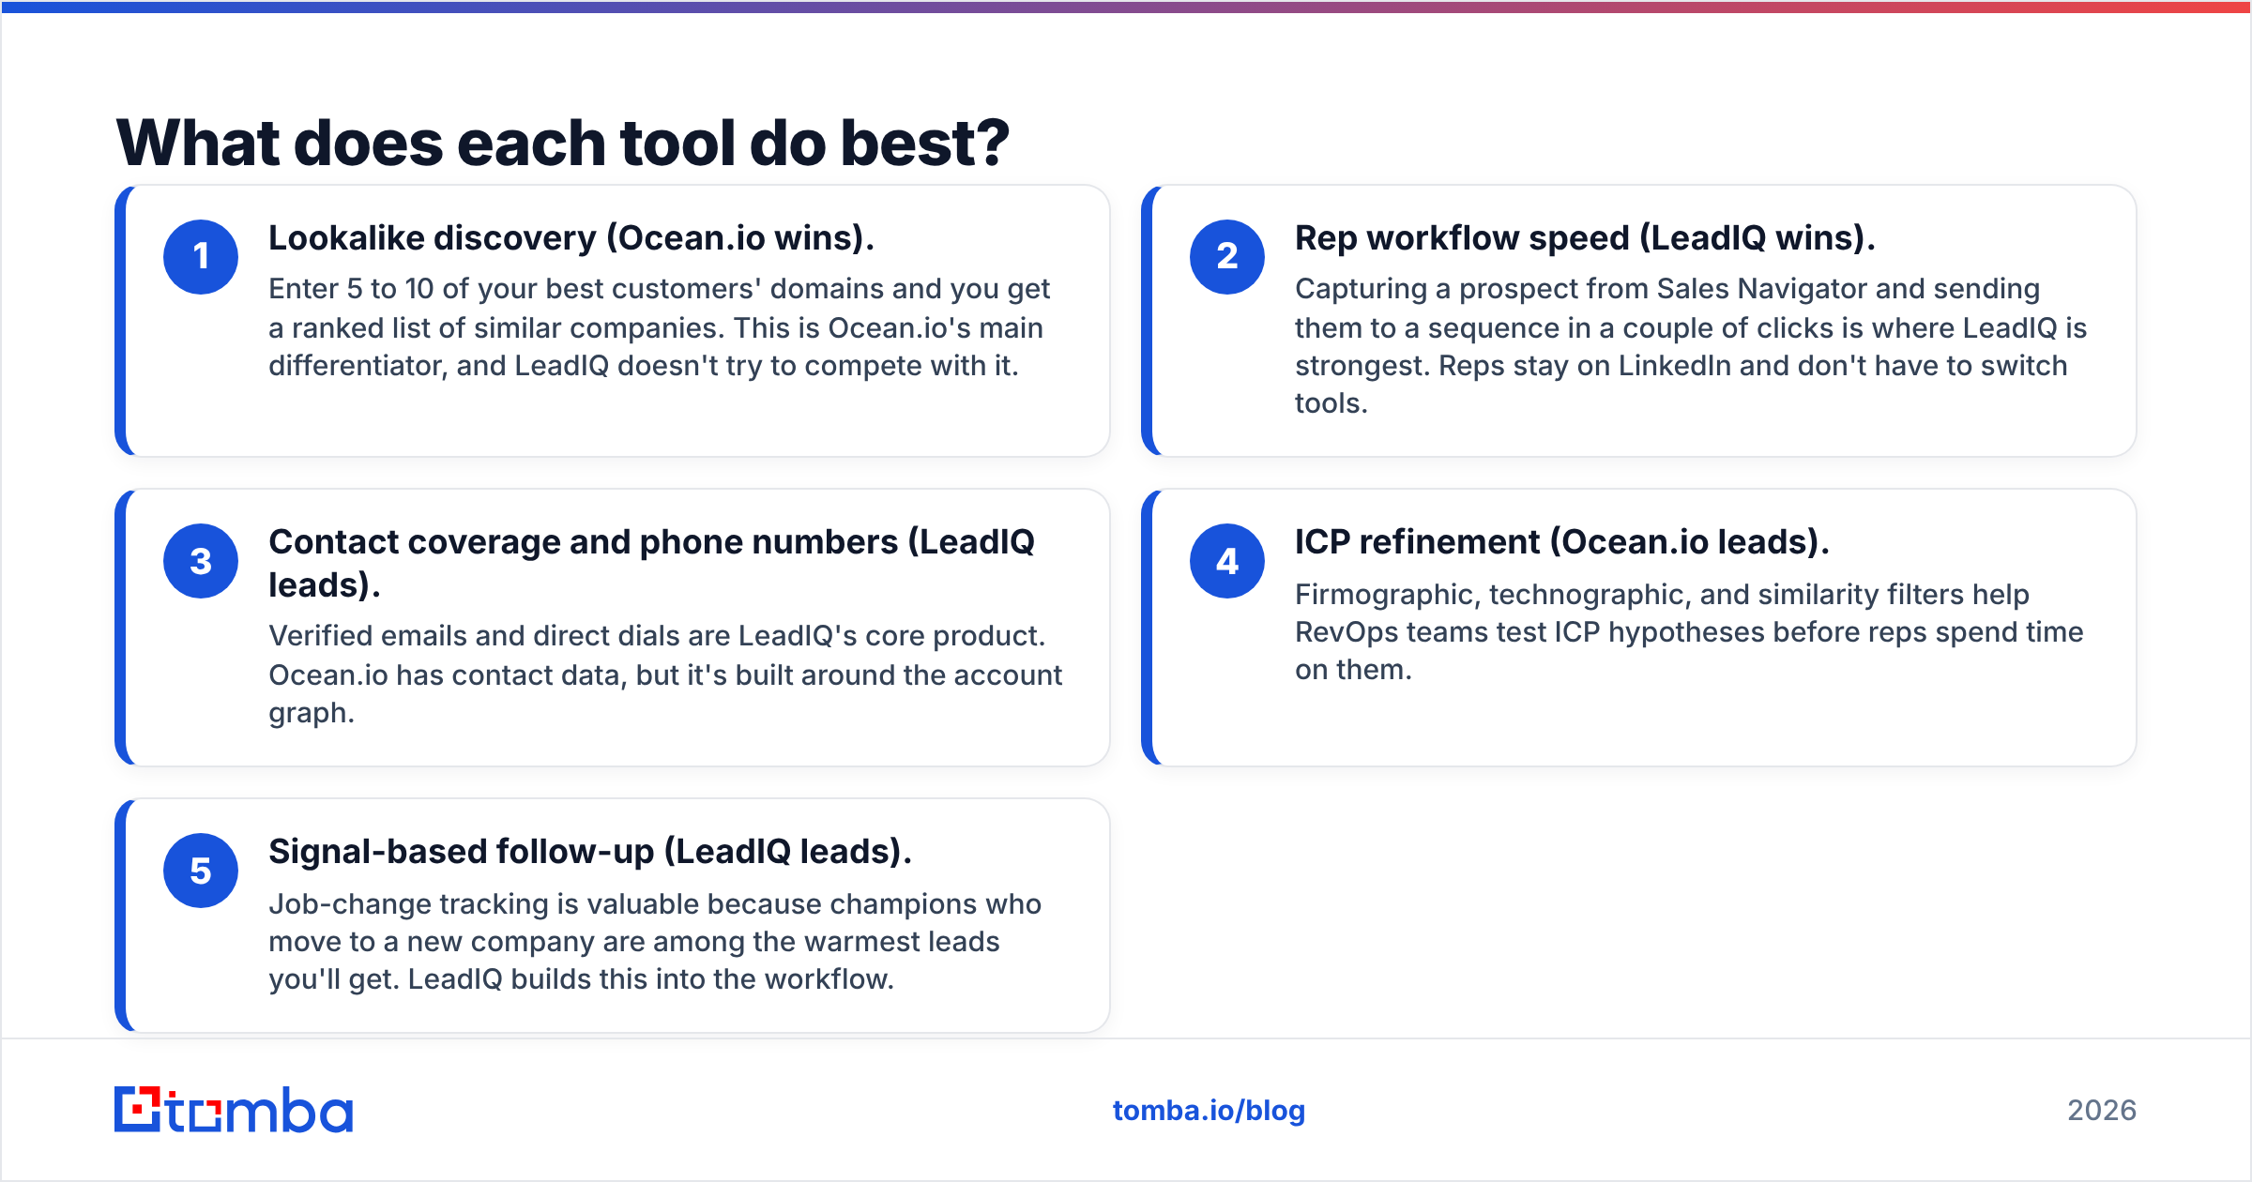Open the tomba.io/blog link
Image resolution: width=2252 pixels, height=1182 pixels.
pyautogui.click(x=1209, y=1111)
